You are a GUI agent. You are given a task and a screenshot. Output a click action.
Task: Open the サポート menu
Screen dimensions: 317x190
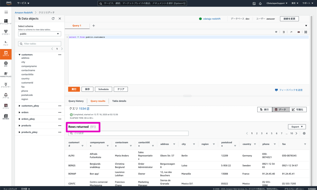pos(307,3)
